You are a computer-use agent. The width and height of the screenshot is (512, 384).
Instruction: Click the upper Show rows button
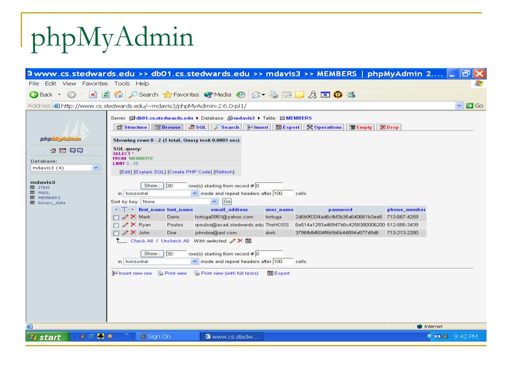pos(152,185)
